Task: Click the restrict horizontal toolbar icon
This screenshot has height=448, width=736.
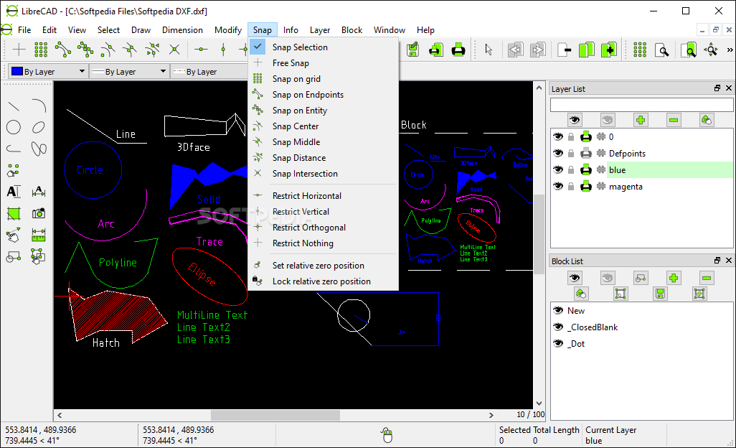Action: (x=201, y=50)
